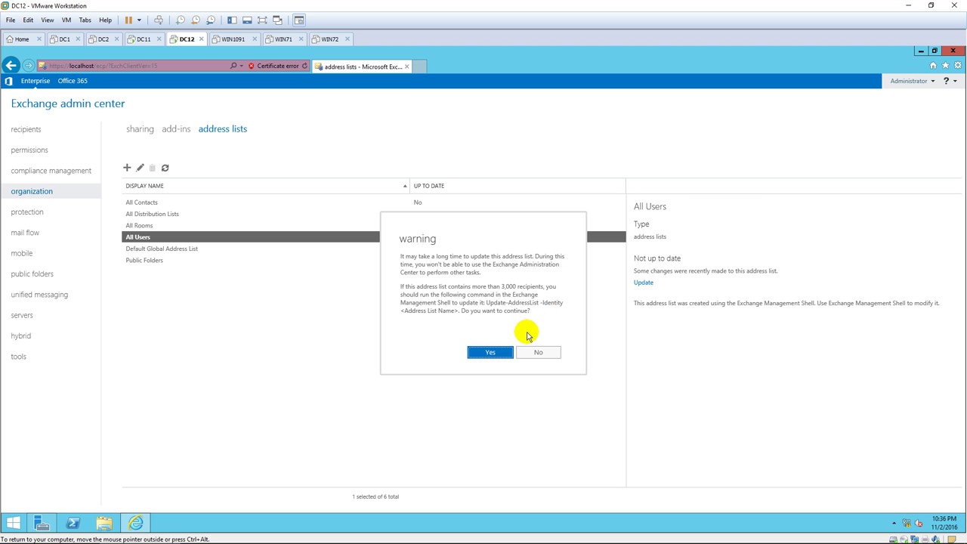
Task: Refresh the address lists table
Action: tap(165, 168)
